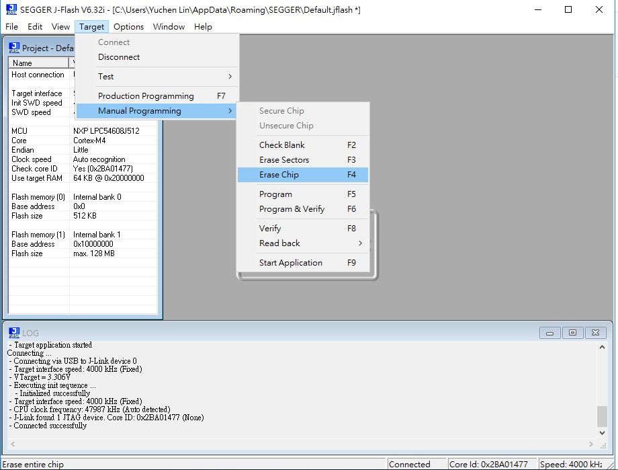Choose Program F5 entry
The height and width of the screenshot is (470, 618).
point(303,194)
